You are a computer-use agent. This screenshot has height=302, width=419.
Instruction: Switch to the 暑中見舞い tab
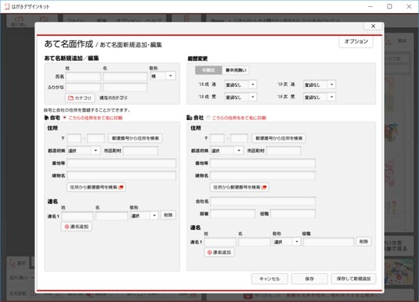click(236, 70)
